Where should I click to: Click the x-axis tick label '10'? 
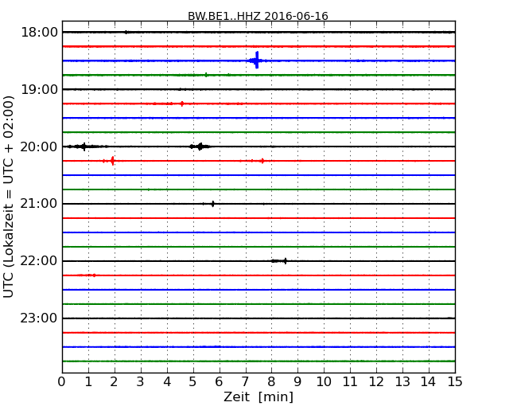[x=324, y=382]
